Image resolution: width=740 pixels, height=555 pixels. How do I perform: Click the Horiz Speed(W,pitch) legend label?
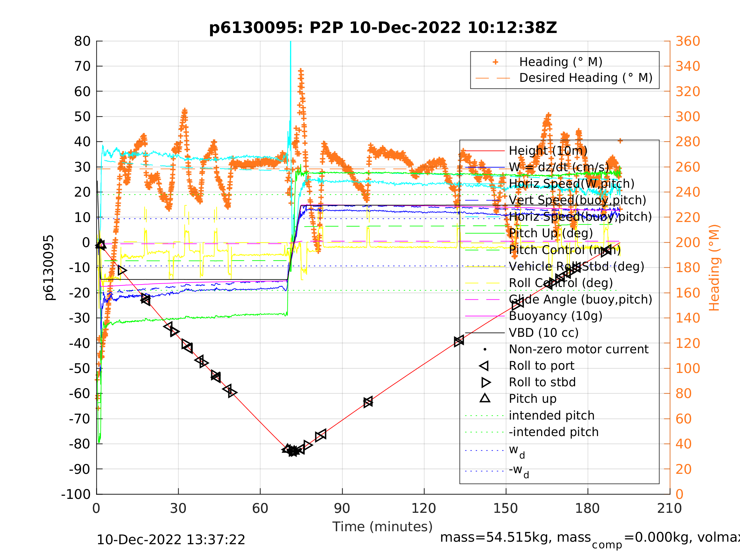tap(571, 184)
